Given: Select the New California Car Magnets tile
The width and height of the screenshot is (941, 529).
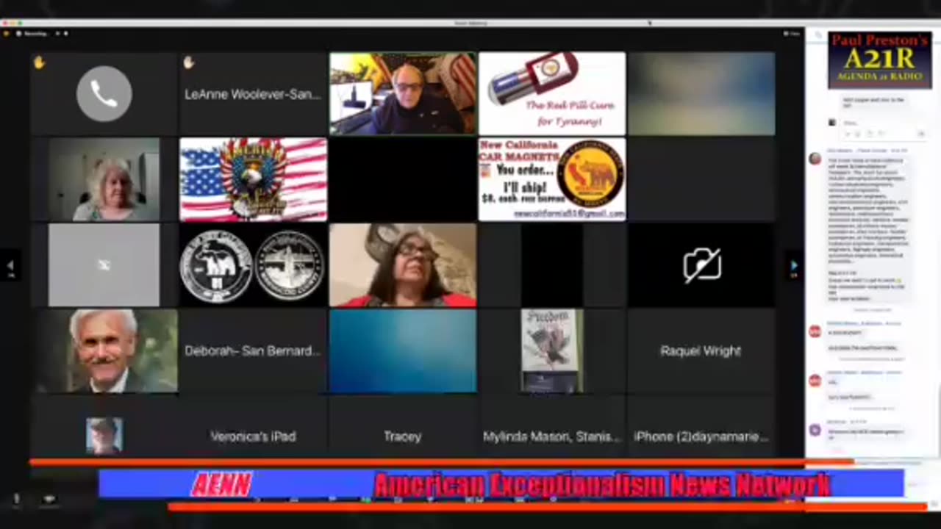Looking at the screenshot, I should 552,179.
